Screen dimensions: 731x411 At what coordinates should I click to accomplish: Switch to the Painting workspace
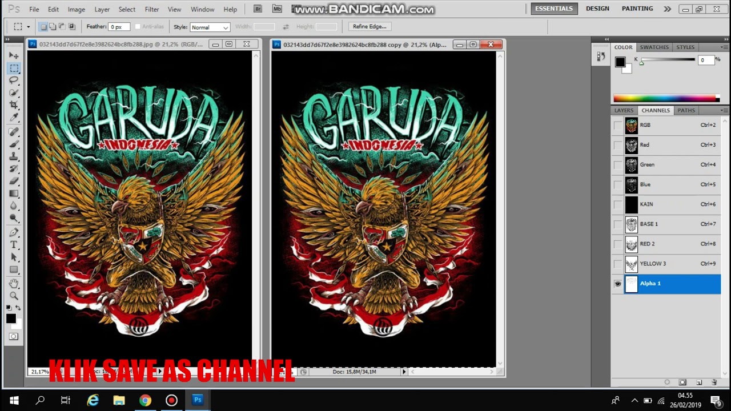[637, 9]
